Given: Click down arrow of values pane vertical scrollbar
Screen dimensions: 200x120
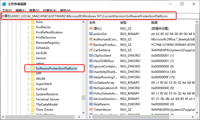Looking at the screenshot, I should point(197,113).
